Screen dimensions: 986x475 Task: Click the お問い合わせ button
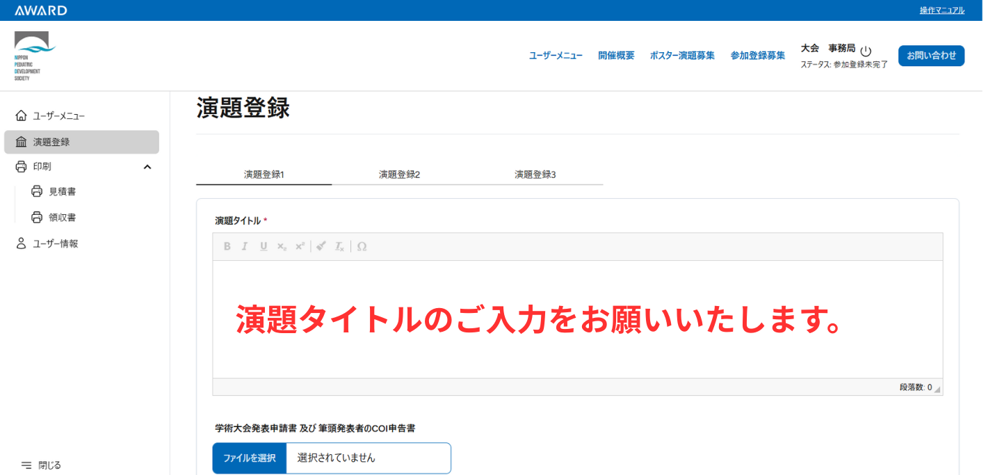click(931, 56)
